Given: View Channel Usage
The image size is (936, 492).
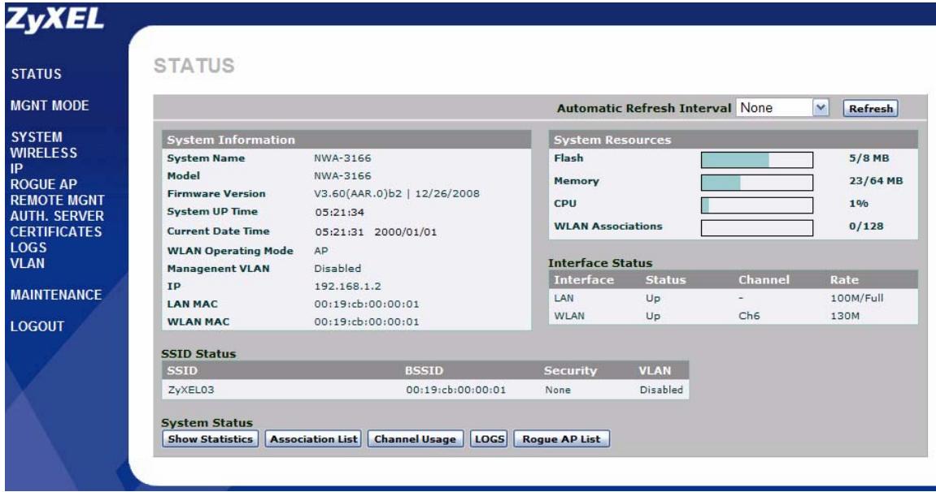Looking at the screenshot, I should (415, 439).
